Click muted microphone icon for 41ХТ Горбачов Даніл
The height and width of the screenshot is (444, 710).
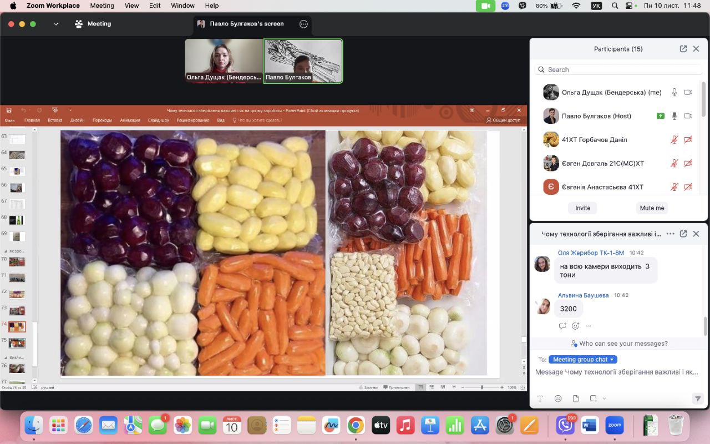coord(674,140)
